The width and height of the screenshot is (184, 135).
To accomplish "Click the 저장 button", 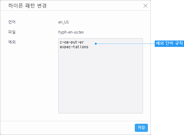I will tap(141, 128).
